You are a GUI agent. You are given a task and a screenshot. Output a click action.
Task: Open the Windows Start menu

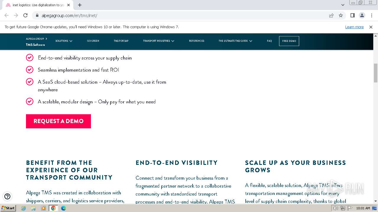[x=8, y=208]
